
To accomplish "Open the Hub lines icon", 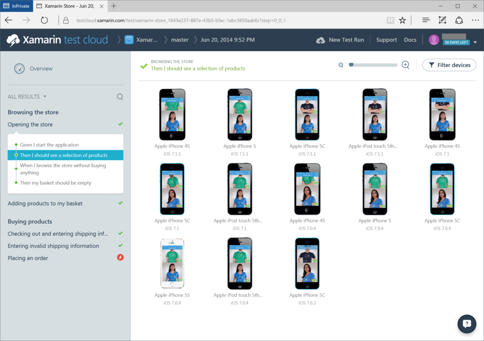I will (426, 20).
